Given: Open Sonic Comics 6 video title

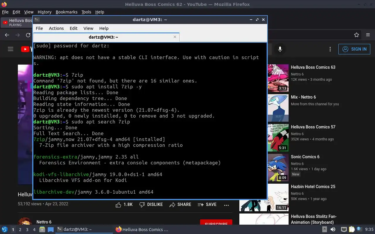Looking at the screenshot, I should tap(305, 157).
